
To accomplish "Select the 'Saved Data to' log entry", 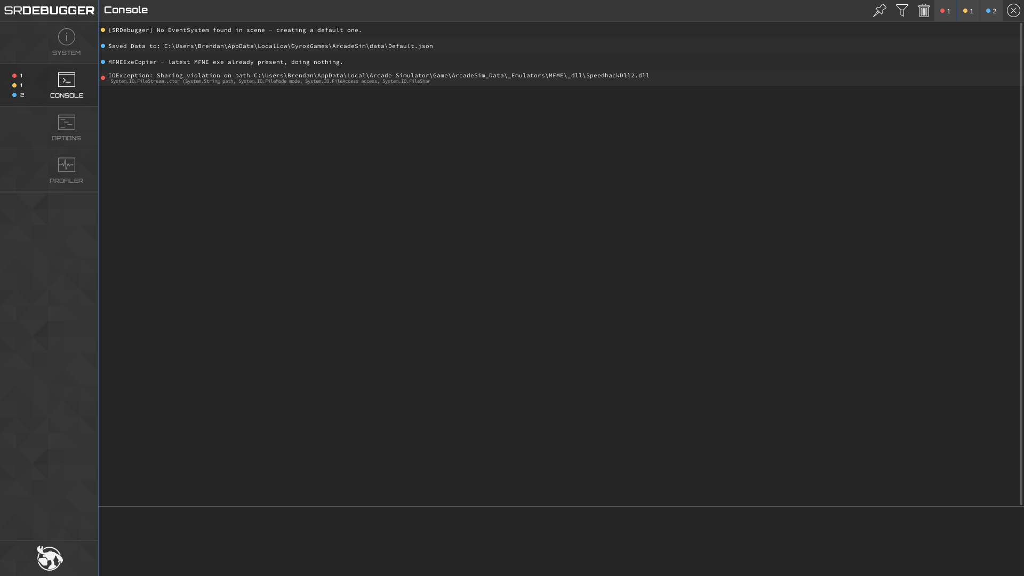I will [270, 46].
